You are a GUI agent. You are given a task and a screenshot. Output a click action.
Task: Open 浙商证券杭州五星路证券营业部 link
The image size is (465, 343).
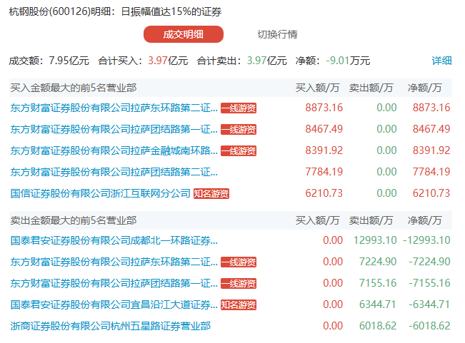pyautogui.click(x=110, y=326)
